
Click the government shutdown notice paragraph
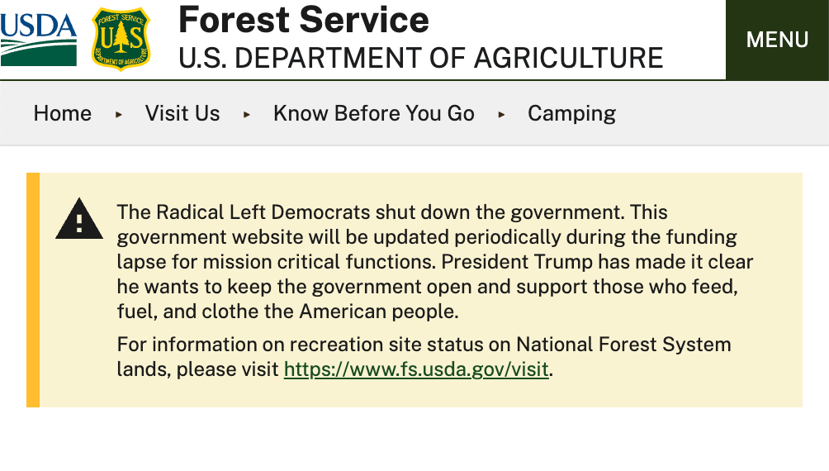[434, 262]
